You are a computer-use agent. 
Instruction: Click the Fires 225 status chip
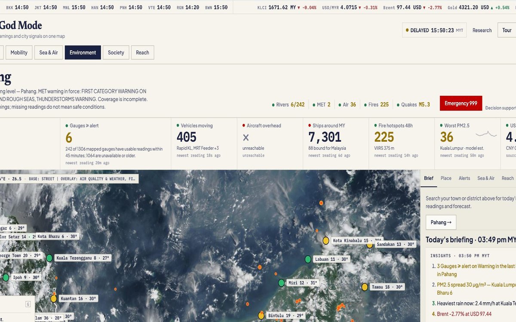coord(376,104)
